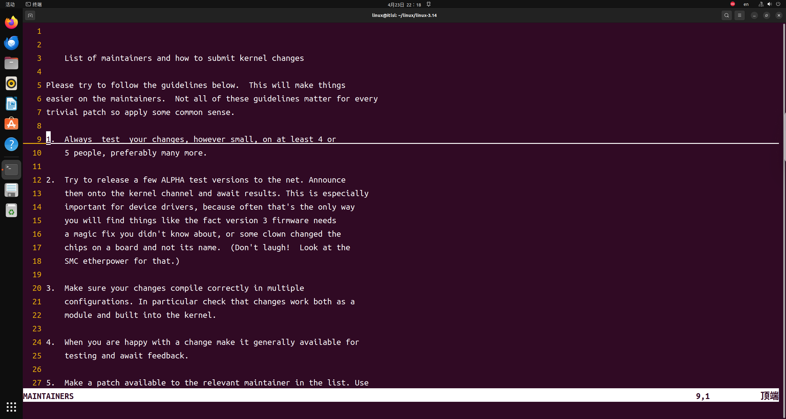Open the Trash from dock
Viewport: 786px width, 419px height.
11,211
